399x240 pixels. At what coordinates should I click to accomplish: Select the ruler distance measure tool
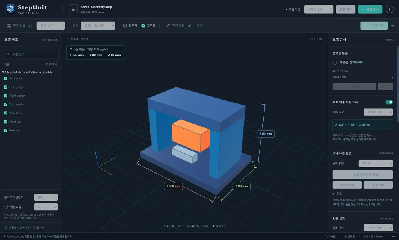click(x=168, y=26)
